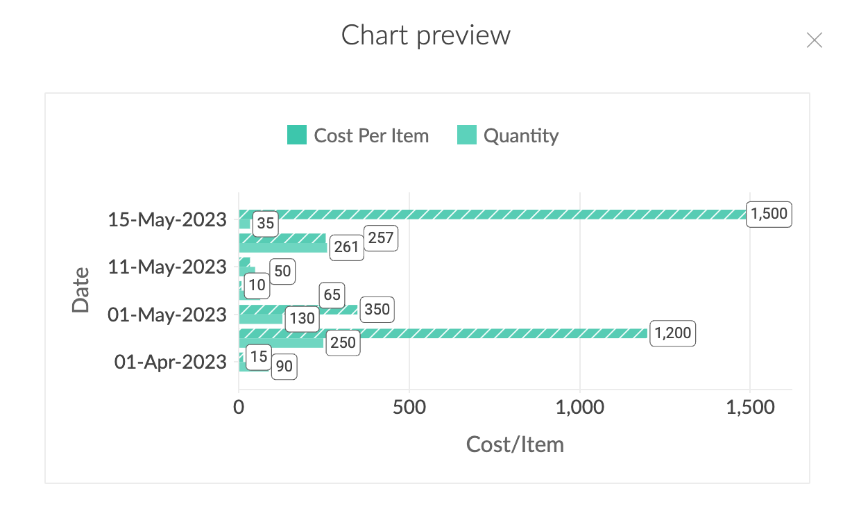The height and width of the screenshot is (518, 852).
Task: Click the 257 data label
Action: click(x=381, y=239)
